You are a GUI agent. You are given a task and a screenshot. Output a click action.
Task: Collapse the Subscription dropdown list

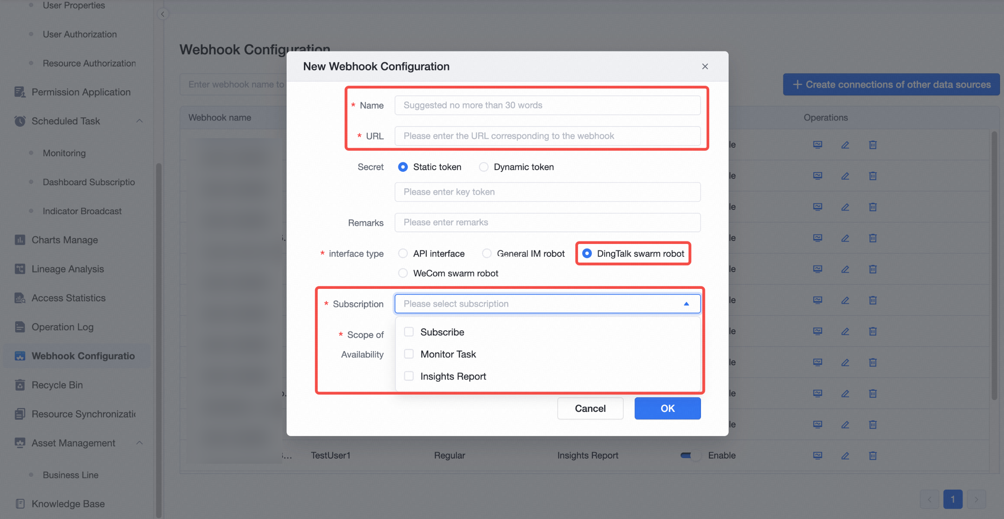(686, 304)
